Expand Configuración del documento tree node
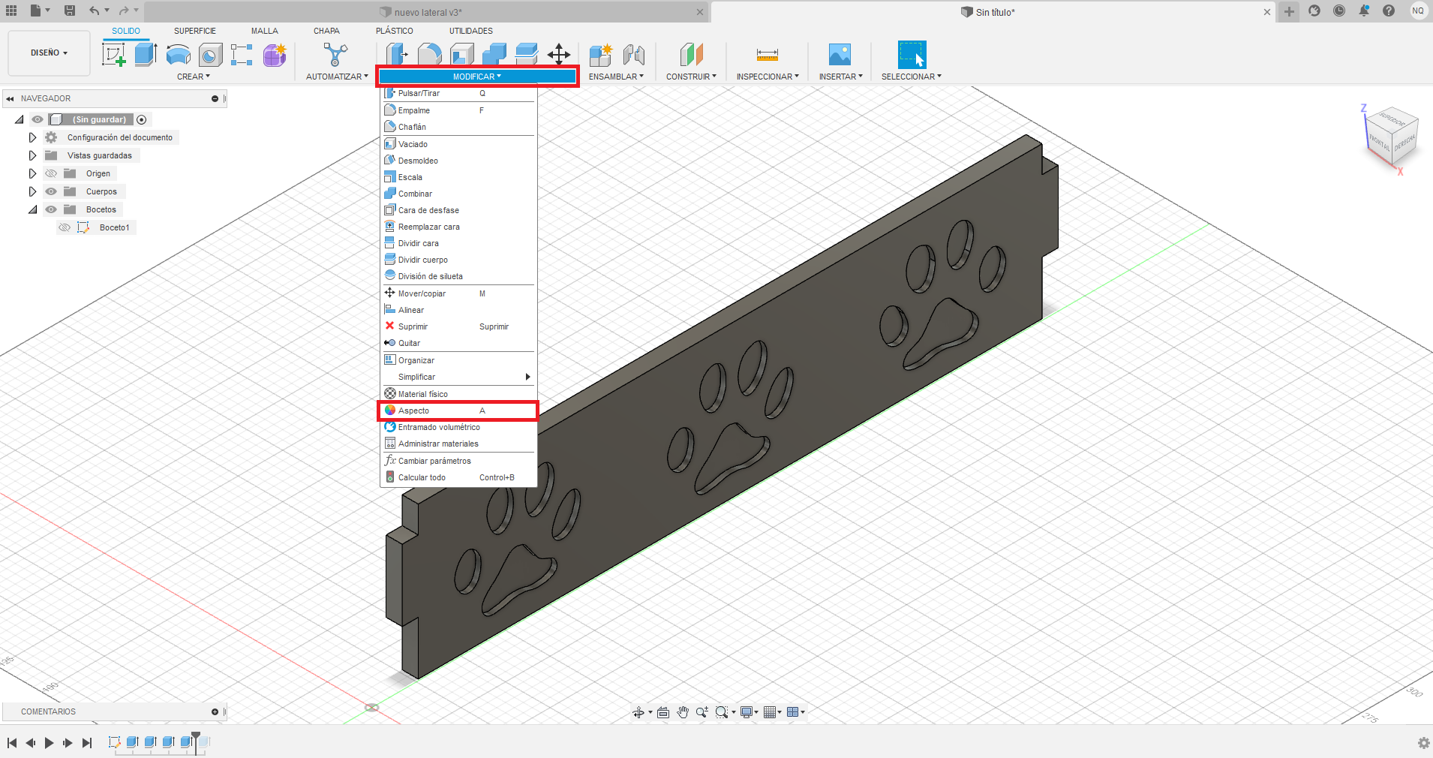 point(32,137)
